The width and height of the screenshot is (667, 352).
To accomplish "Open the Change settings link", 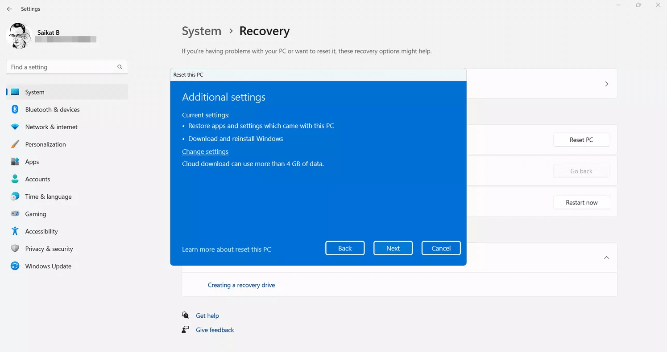I will pyautogui.click(x=205, y=151).
